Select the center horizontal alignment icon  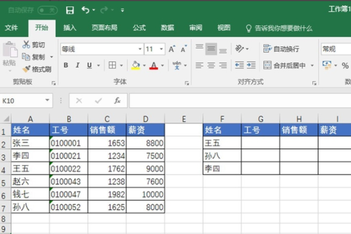tap(212, 66)
